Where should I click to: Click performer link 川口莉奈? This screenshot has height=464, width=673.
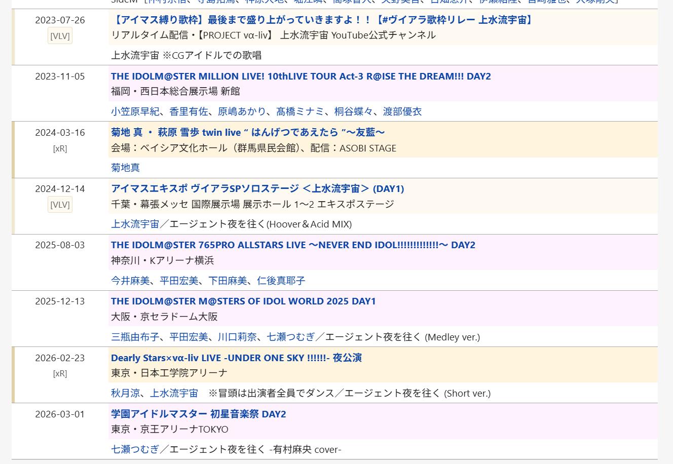(x=237, y=337)
